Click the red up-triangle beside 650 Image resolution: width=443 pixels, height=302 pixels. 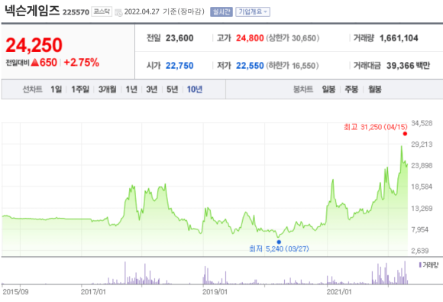(x=34, y=62)
